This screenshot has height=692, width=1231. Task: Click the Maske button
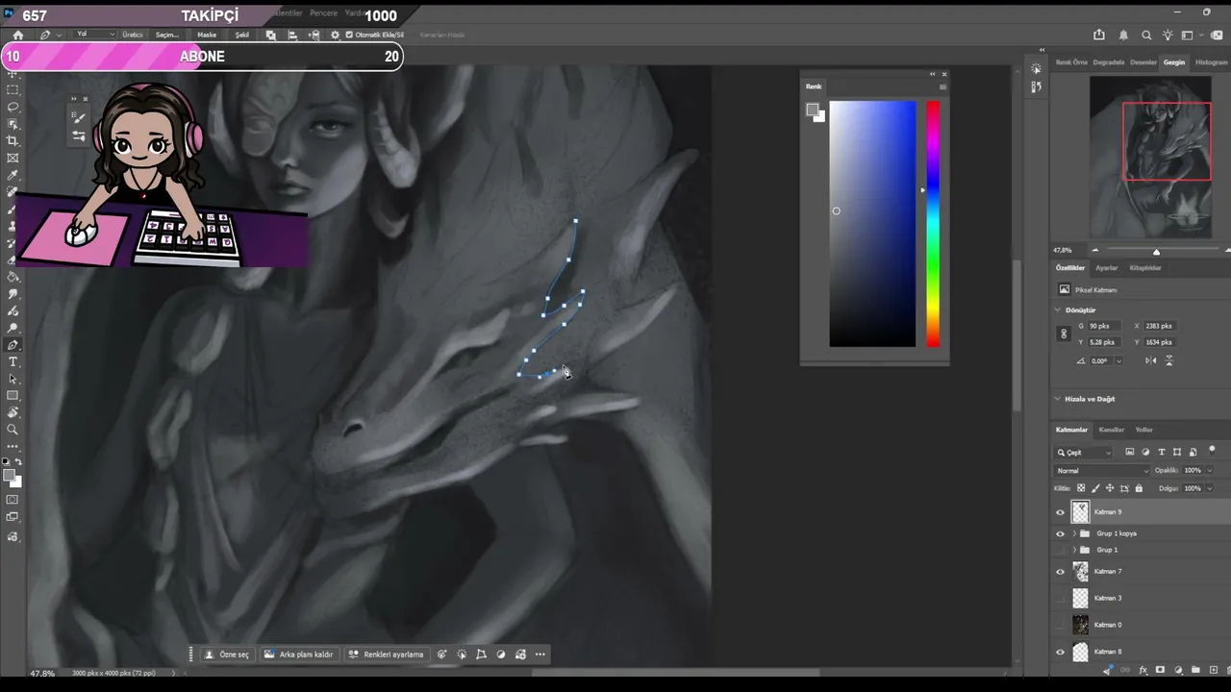pyautogui.click(x=207, y=35)
